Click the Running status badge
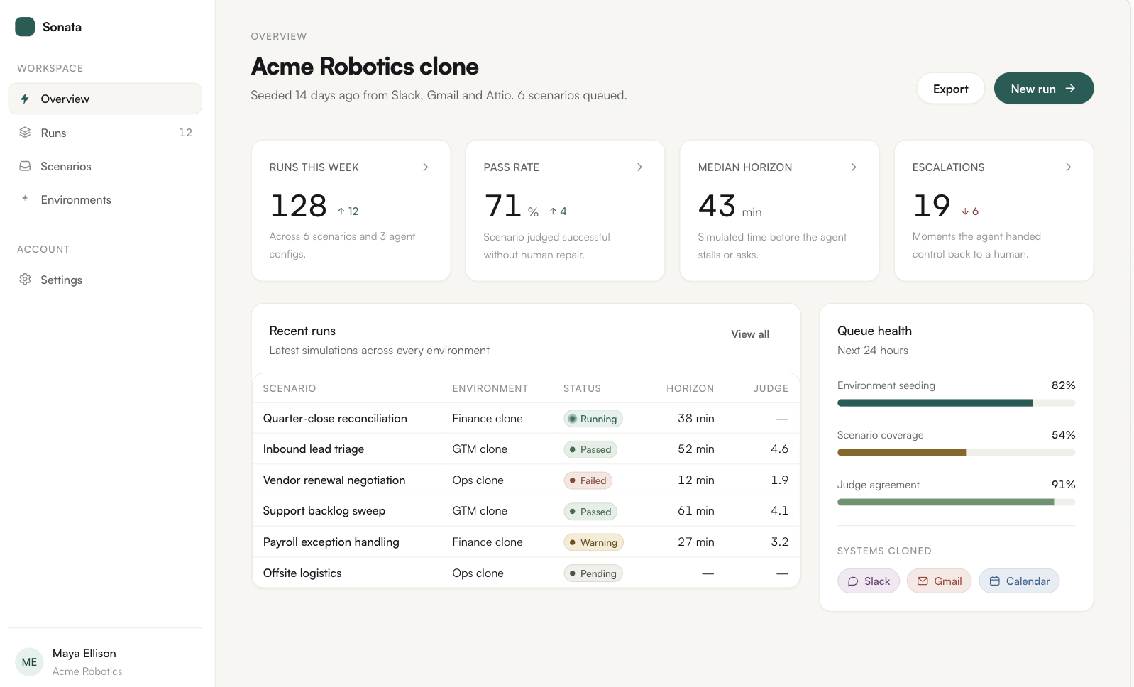This screenshot has width=1134, height=687. [593, 419]
